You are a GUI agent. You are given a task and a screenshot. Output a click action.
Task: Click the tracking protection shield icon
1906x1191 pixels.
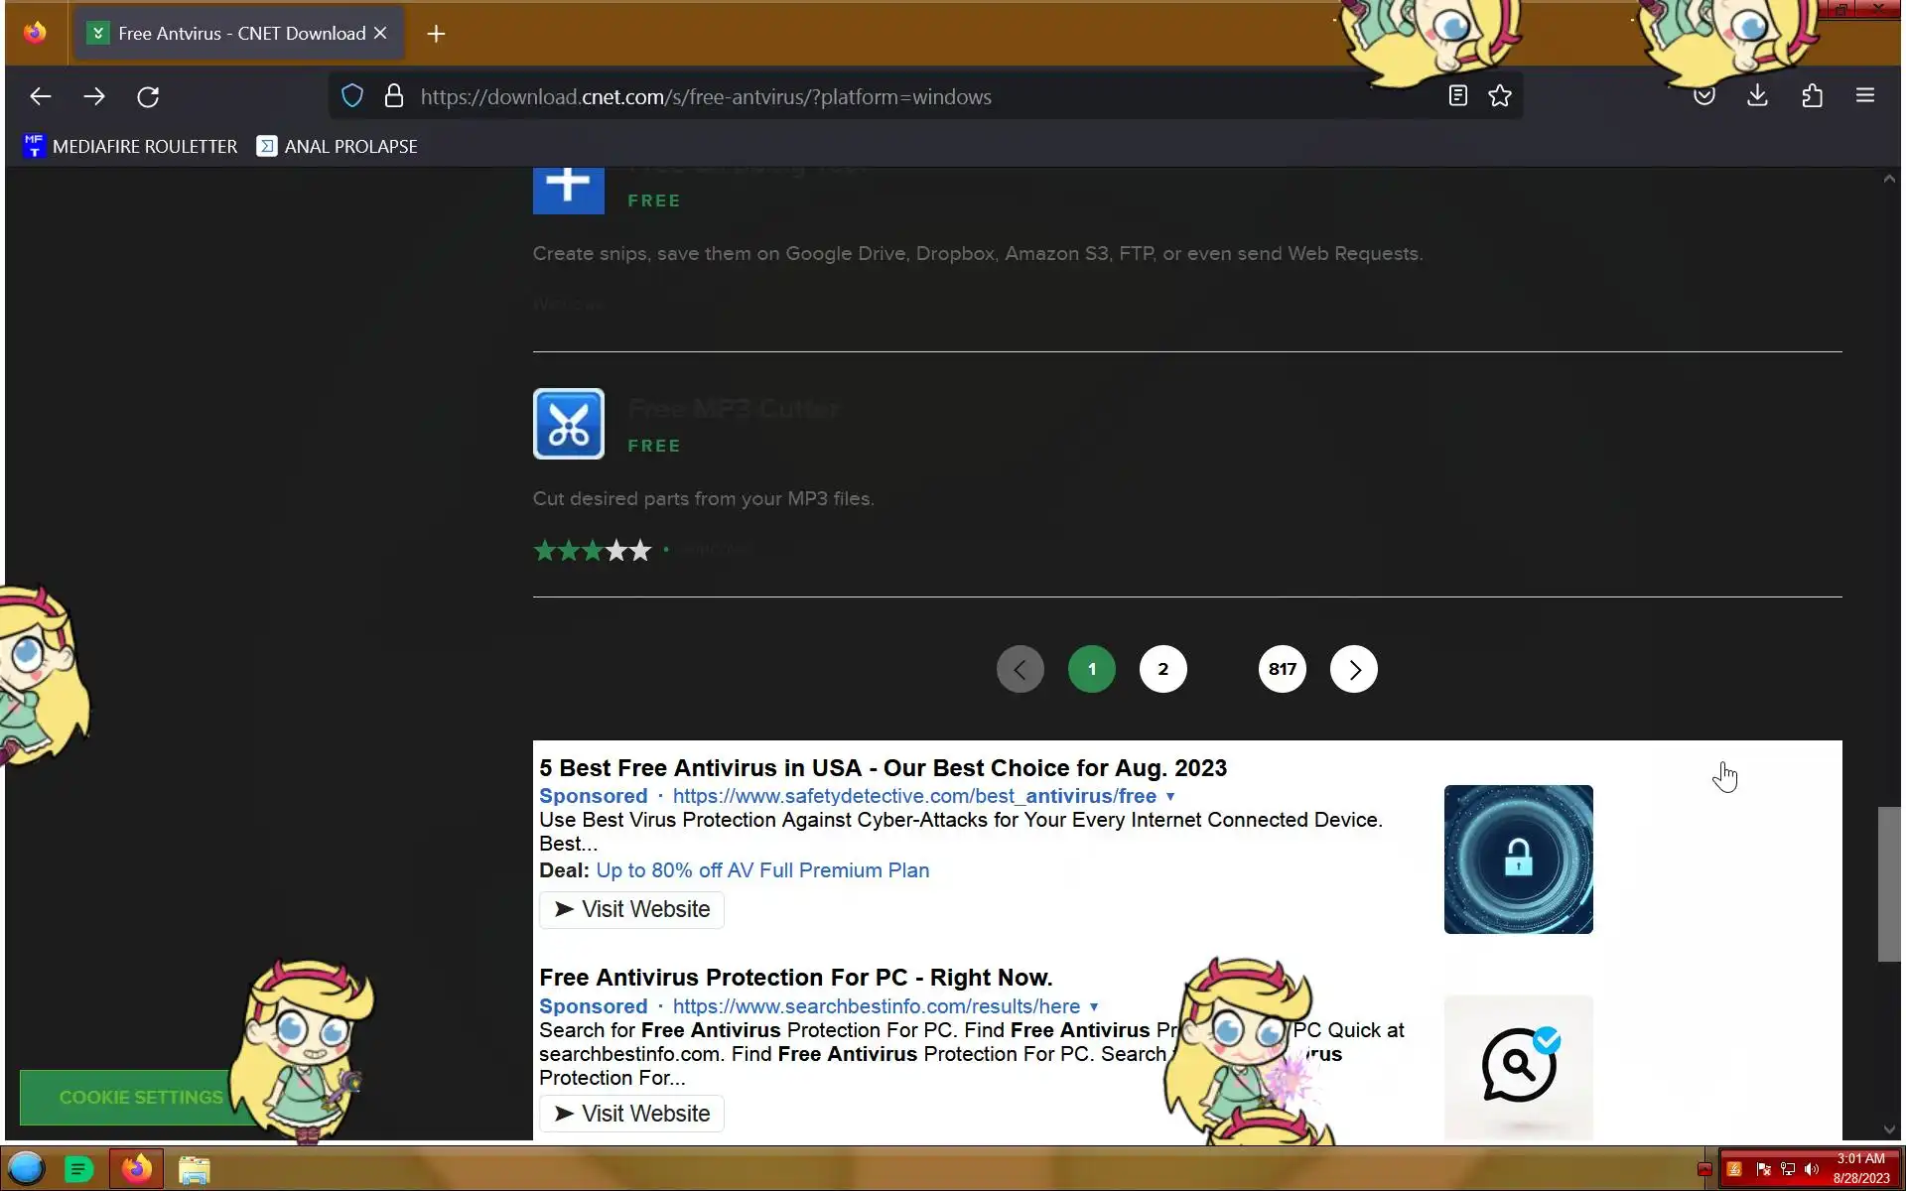point(352,96)
